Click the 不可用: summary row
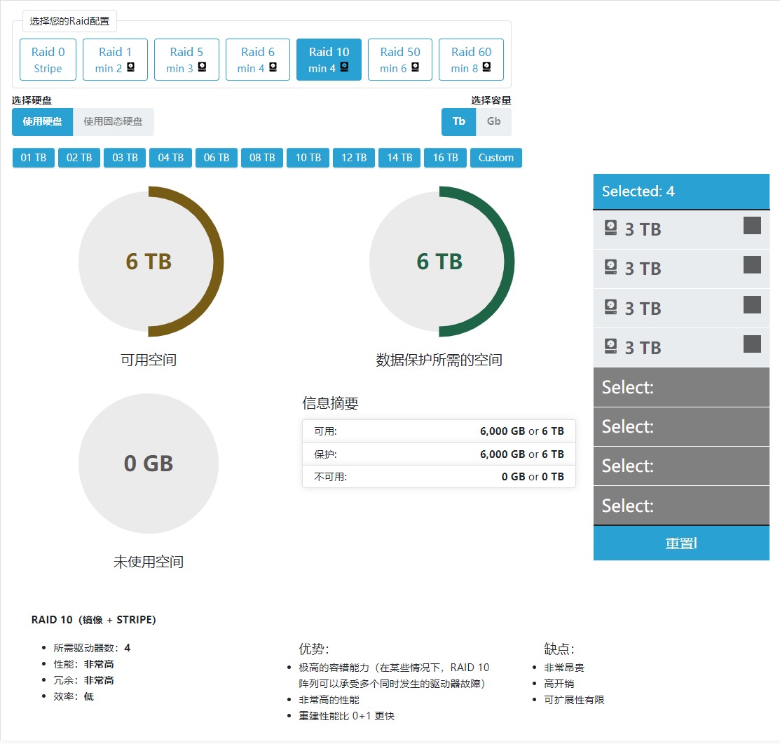 pyautogui.click(x=439, y=477)
